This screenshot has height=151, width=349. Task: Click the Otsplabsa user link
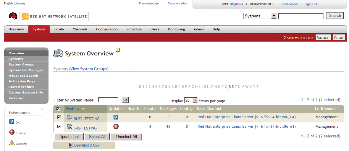pyautogui.click(x=236, y=4)
